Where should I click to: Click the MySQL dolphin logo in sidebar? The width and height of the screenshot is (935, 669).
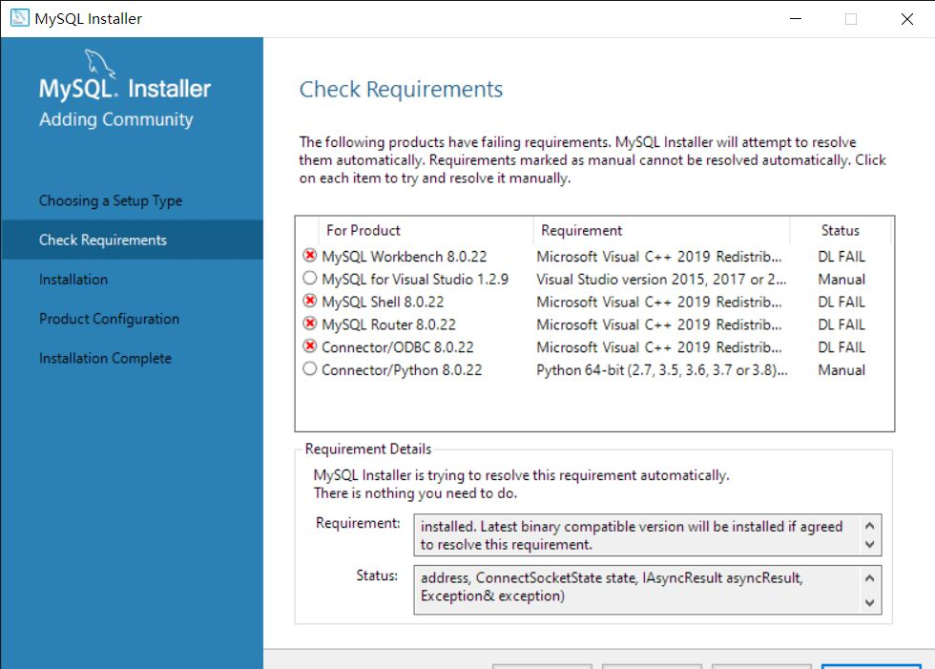[99, 65]
